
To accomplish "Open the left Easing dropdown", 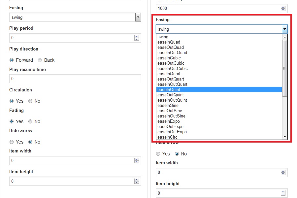I will [138, 17].
